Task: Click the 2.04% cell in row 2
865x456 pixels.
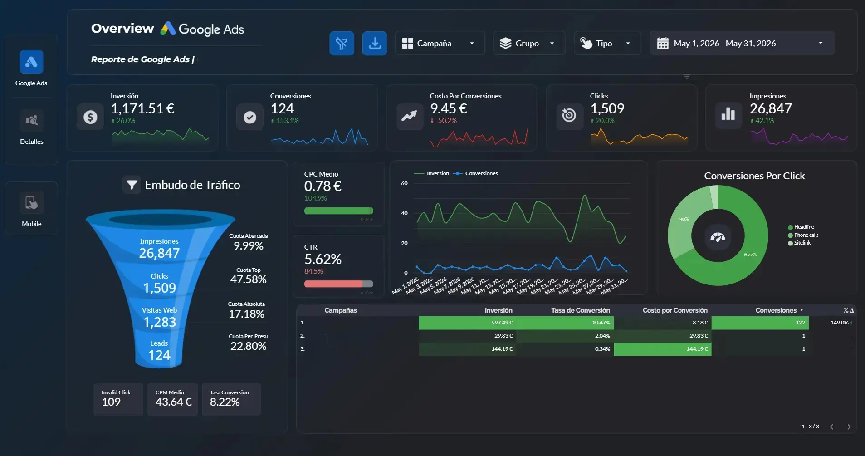Action: (x=565, y=336)
